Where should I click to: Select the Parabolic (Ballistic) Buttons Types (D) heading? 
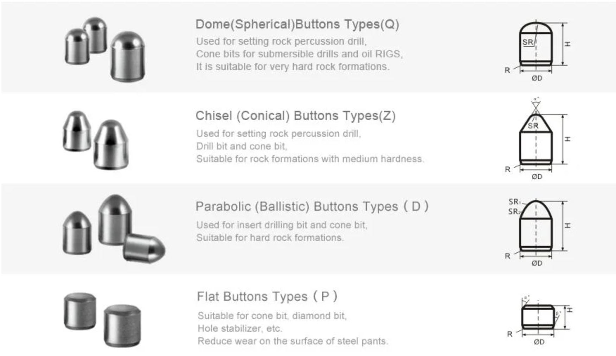(x=312, y=206)
